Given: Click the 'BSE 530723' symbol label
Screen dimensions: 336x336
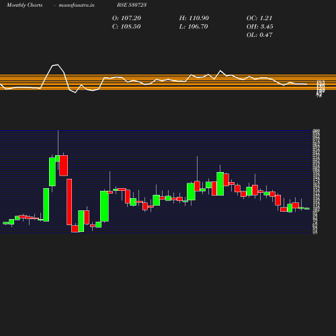Looking at the screenshot, I should click(132, 5).
